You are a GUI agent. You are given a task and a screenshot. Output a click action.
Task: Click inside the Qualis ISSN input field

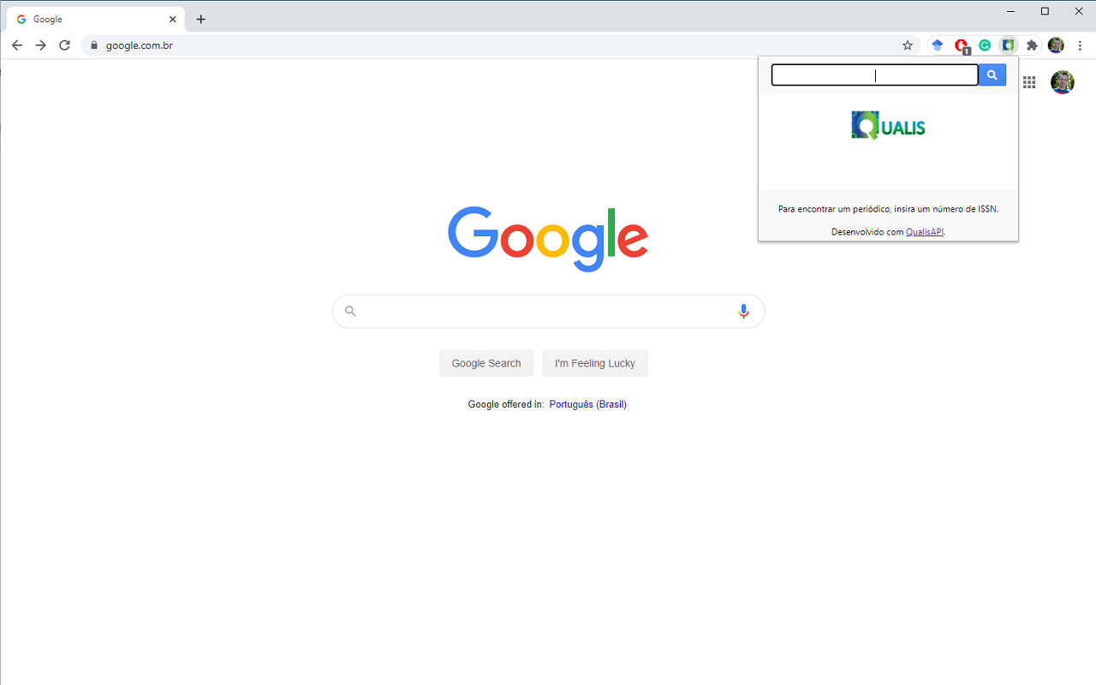(873, 74)
